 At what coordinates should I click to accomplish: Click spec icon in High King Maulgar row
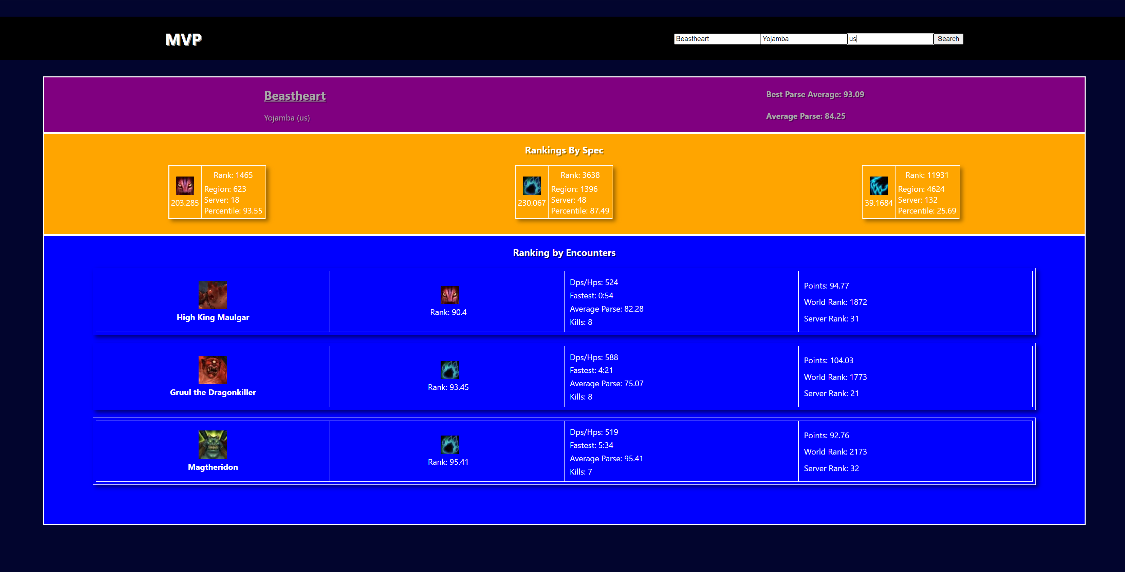(449, 295)
